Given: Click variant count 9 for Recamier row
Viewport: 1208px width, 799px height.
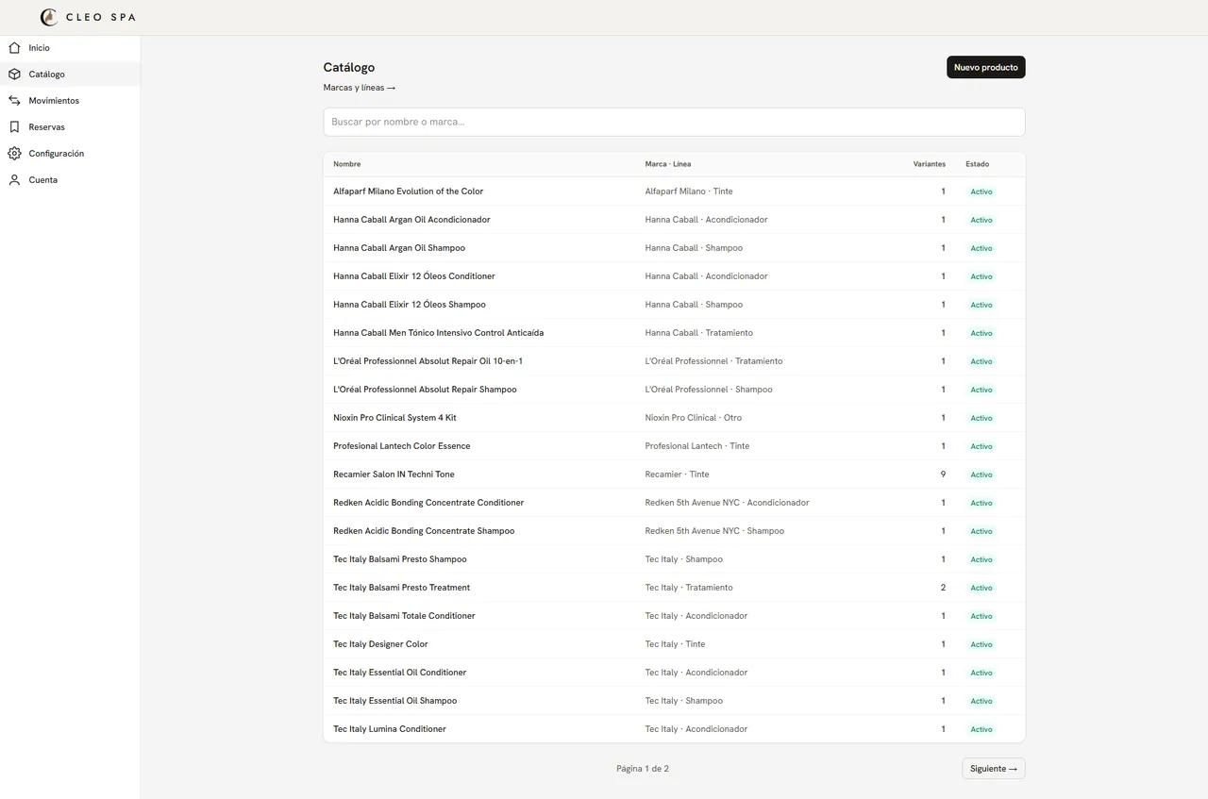Looking at the screenshot, I should click(x=943, y=474).
